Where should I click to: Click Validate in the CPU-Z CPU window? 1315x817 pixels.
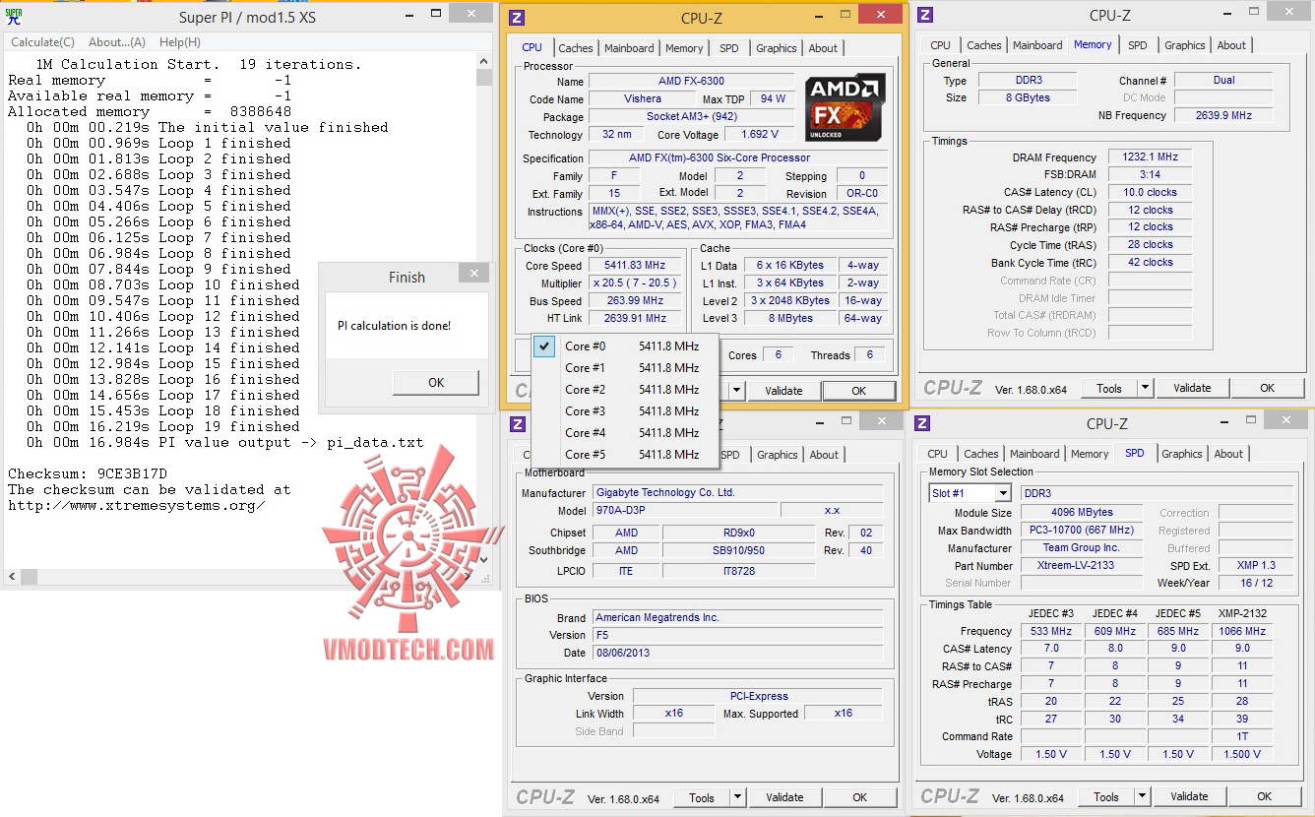point(783,391)
